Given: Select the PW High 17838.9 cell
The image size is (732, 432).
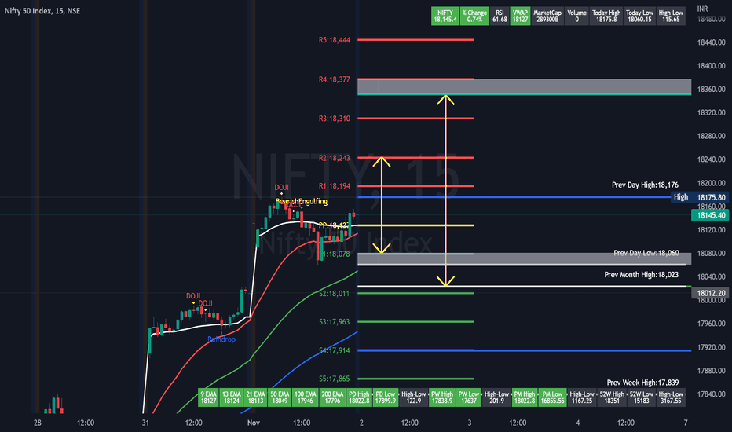Looking at the screenshot, I should tap(441, 397).
